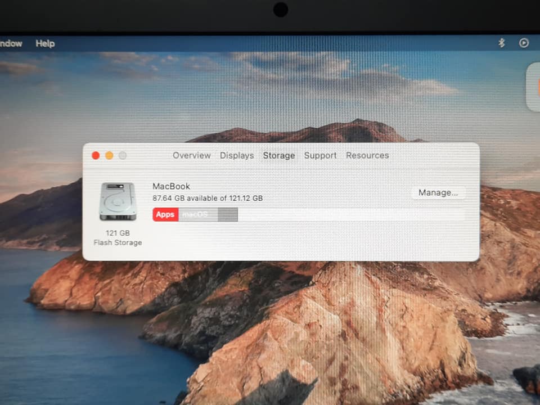Open the Help menu
Image resolution: width=540 pixels, height=405 pixels.
pos(45,43)
